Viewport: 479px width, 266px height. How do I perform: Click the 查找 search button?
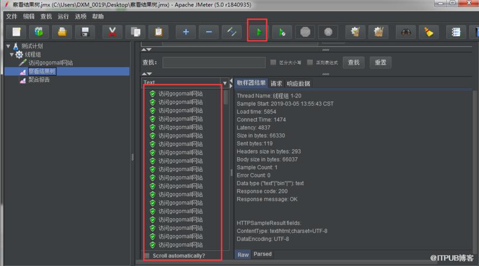(354, 62)
